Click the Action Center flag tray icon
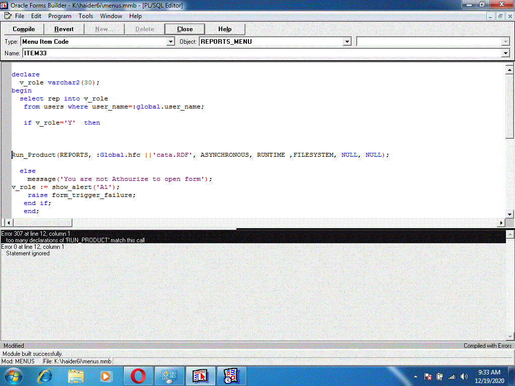This screenshot has height=386, width=515. point(428,376)
